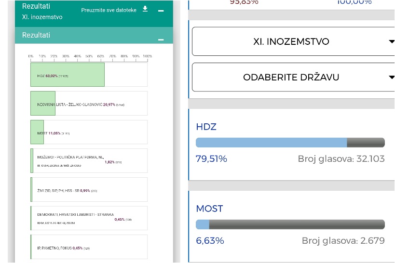Click the MOST heading in right panel

pos(209,209)
